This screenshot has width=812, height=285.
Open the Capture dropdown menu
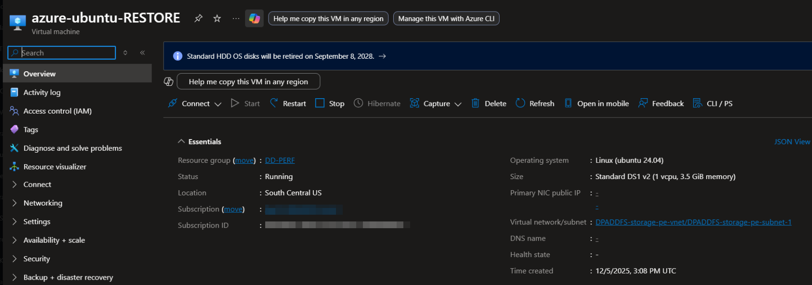pos(436,104)
